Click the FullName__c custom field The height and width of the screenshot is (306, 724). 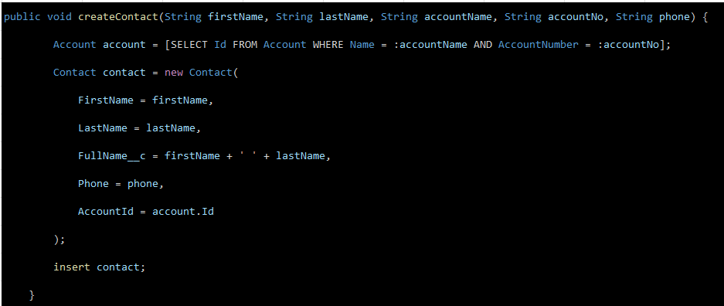[112, 156]
